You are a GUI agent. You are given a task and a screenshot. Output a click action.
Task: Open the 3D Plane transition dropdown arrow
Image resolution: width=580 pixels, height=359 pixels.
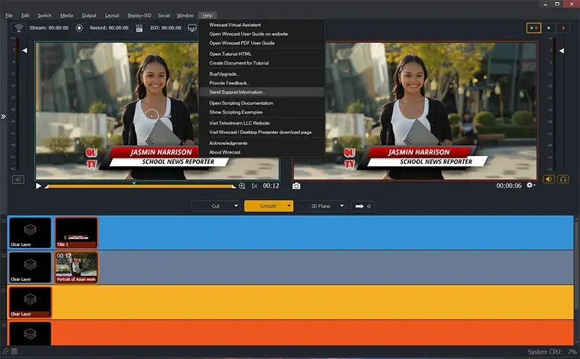click(341, 206)
